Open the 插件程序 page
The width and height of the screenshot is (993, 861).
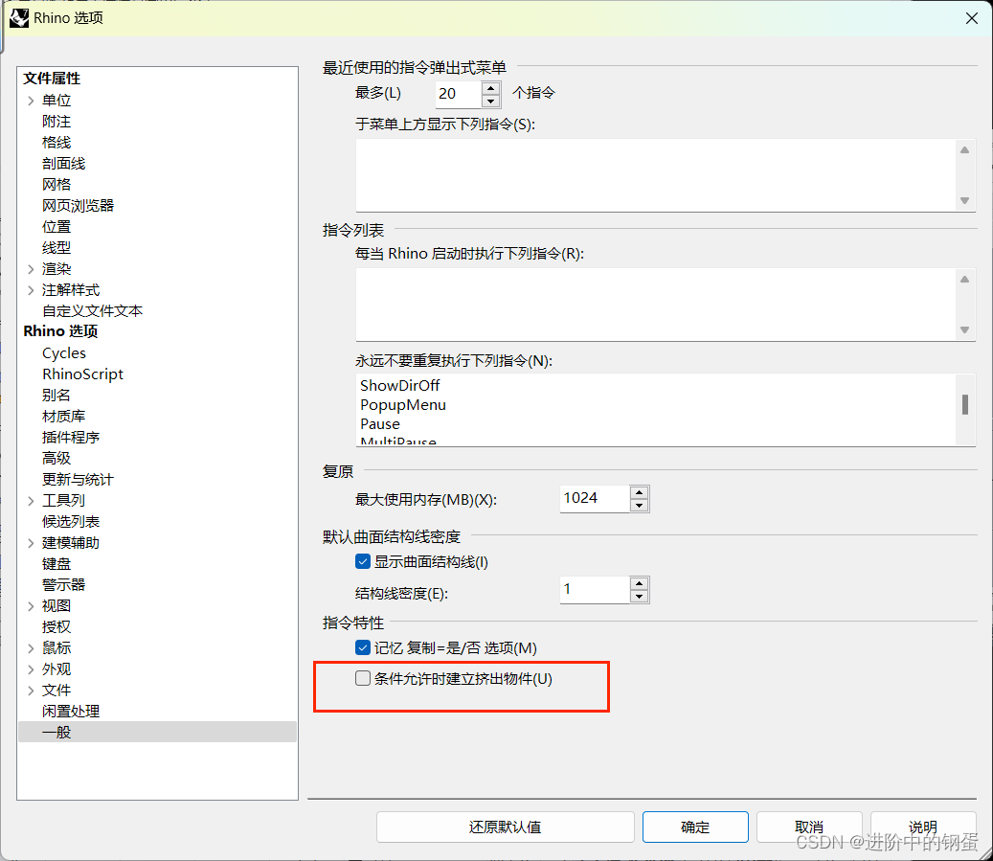71,437
